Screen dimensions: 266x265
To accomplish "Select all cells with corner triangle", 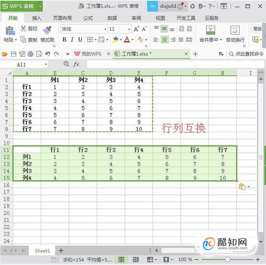I will tap(10, 73).
